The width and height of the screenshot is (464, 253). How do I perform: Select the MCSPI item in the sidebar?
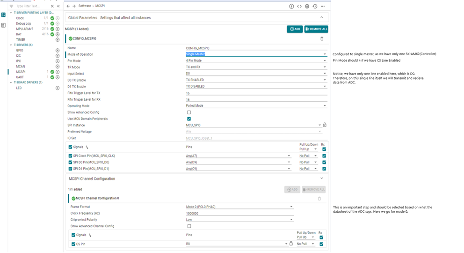[21, 72]
